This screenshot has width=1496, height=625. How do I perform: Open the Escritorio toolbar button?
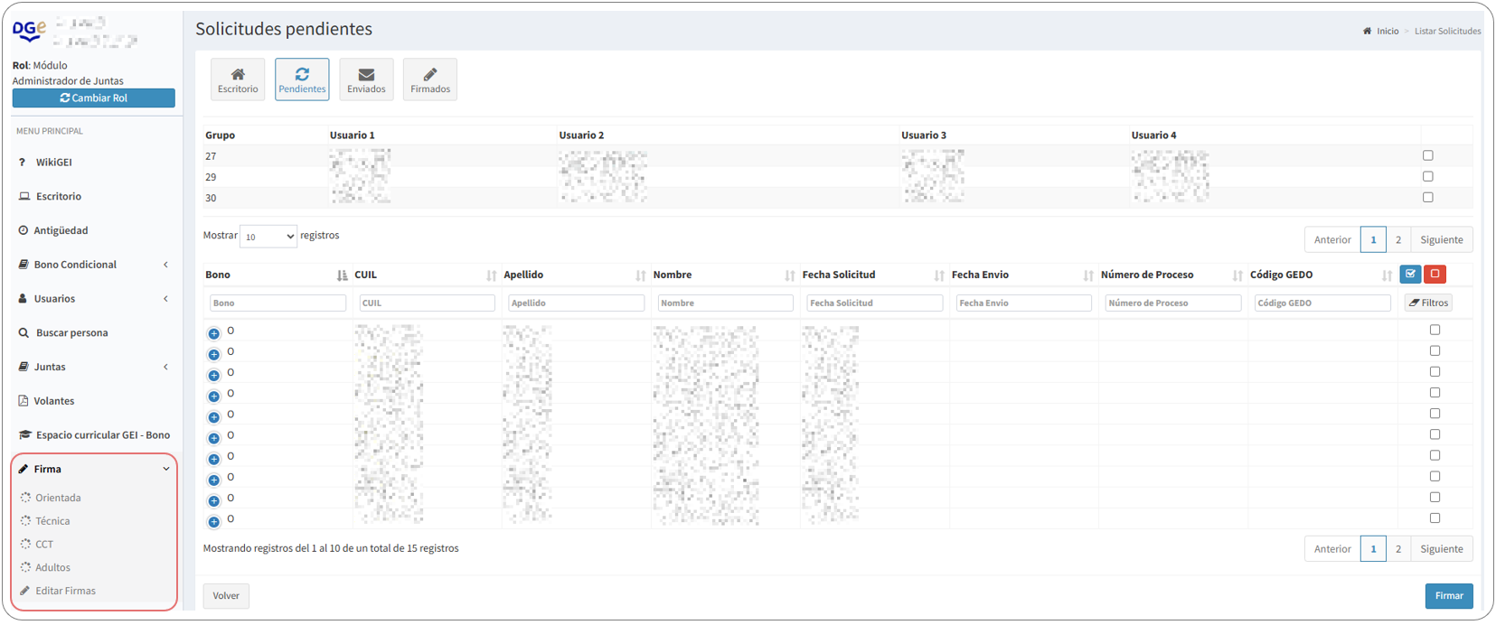pyautogui.click(x=238, y=79)
